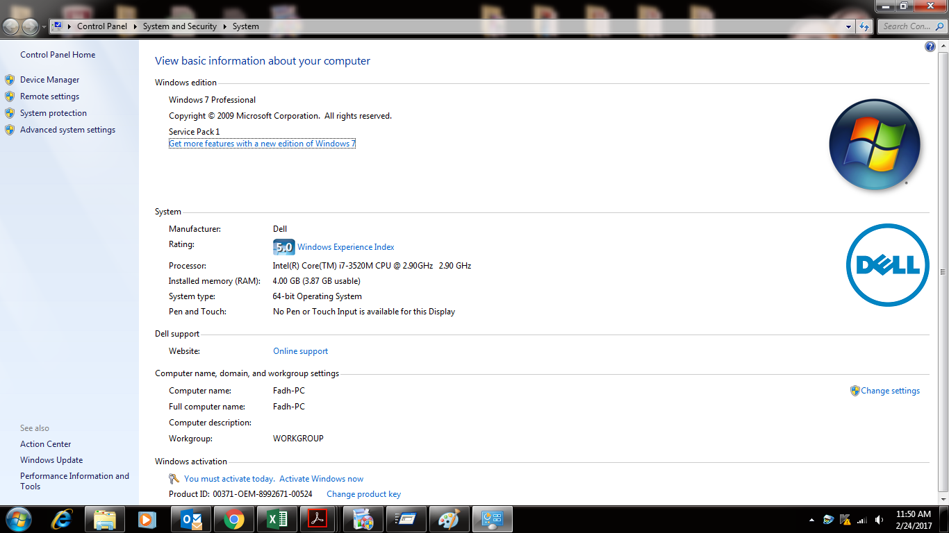Click the address bar refresh icon
949x533 pixels.
tap(864, 26)
